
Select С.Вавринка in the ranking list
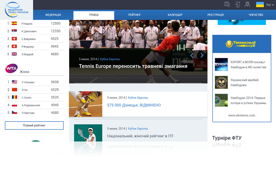tap(29, 39)
